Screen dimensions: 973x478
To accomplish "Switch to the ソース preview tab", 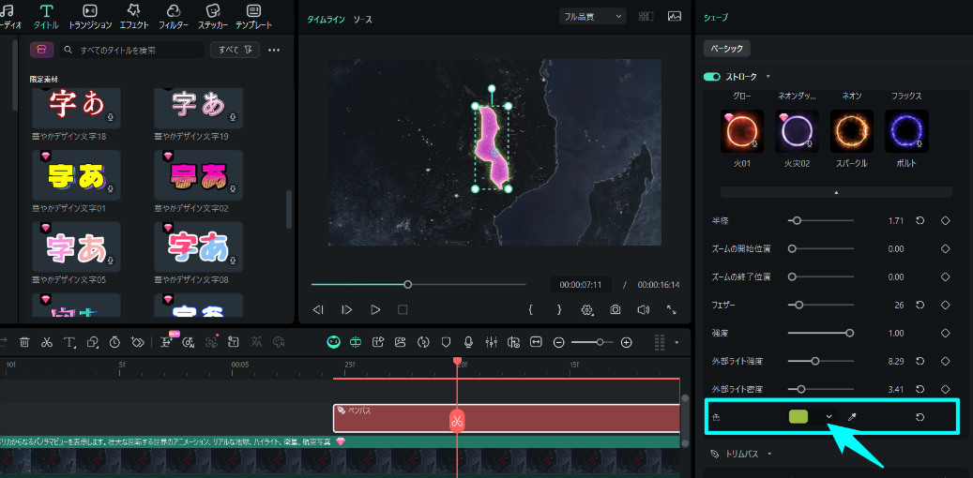I will (363, 20).
